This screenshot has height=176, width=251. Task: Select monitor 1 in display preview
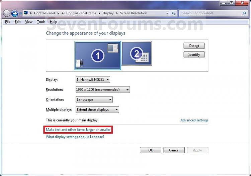click(98, 55)
